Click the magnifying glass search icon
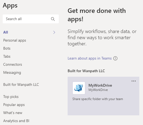This screenshot has height=125, width=143. point(53,19)
